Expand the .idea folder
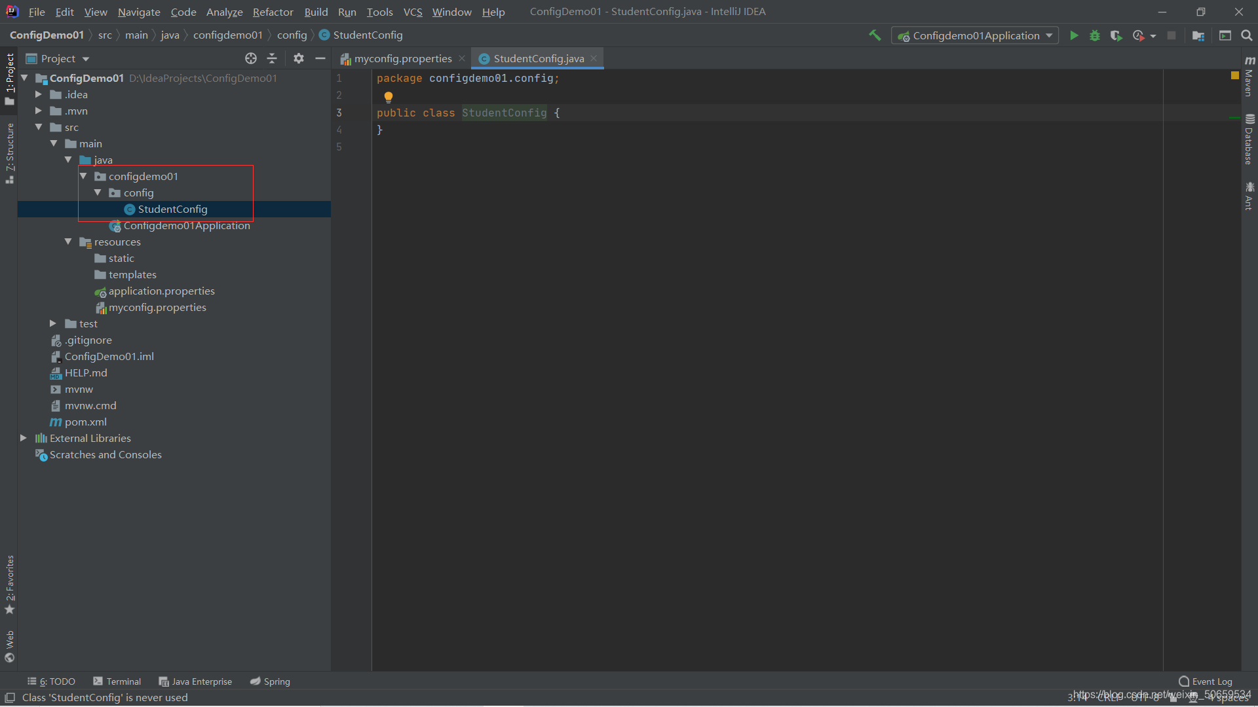The height and width of the screenshot is (707, 1258). [x=39, y=94]
